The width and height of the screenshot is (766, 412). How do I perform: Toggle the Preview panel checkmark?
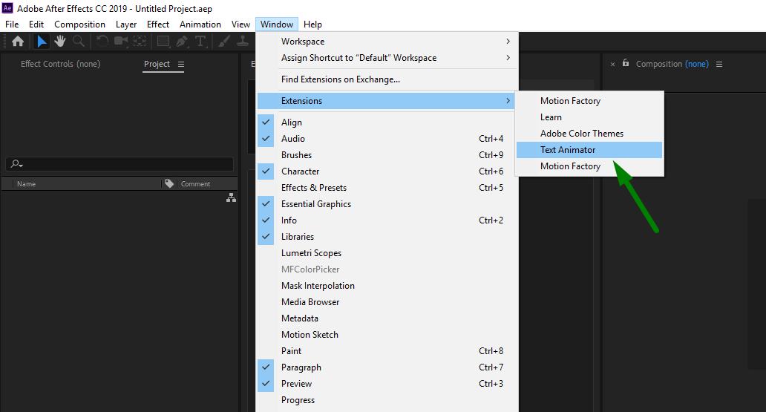(266, 384)
